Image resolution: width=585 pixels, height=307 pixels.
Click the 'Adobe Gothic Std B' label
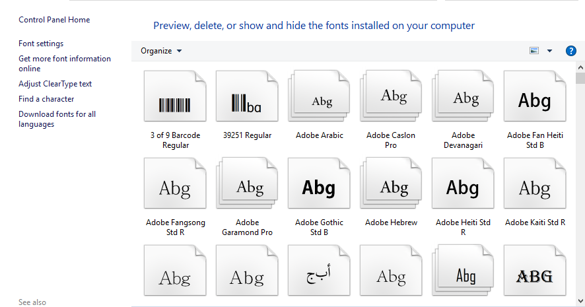coord(319,227)
